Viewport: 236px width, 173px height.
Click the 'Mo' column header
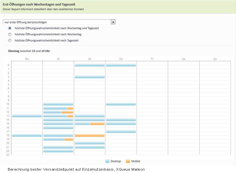click(x=27, y=59)
